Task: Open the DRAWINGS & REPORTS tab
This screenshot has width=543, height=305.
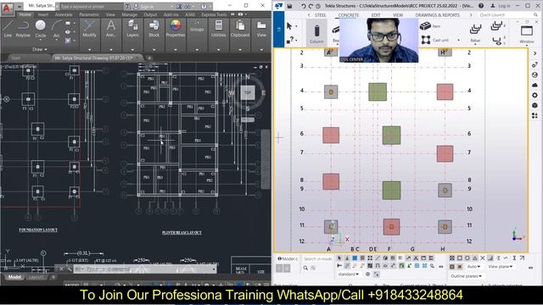Action: click(x=438, y=15)
